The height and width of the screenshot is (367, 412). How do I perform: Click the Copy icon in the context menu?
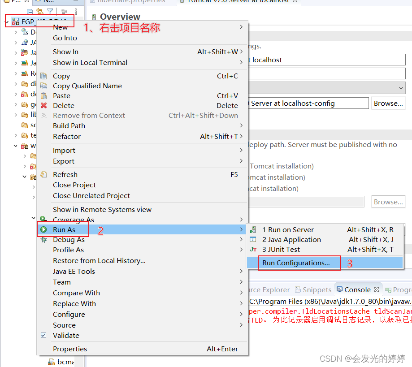coord(43,76)
